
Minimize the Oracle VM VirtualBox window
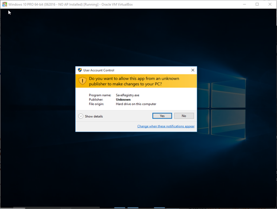[244, 4]
